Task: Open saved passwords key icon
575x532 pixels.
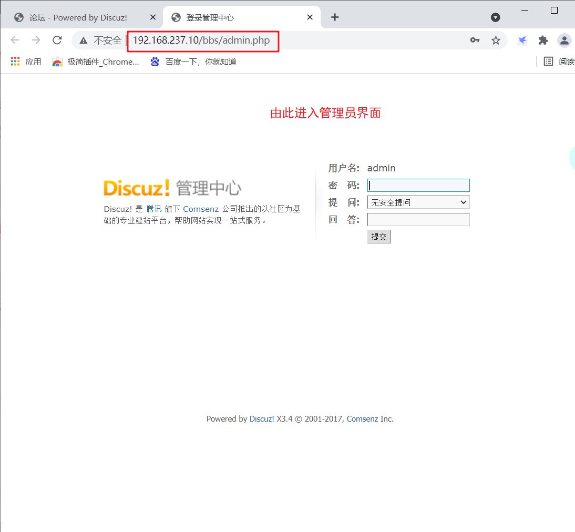Action: [x=475, y=40]
